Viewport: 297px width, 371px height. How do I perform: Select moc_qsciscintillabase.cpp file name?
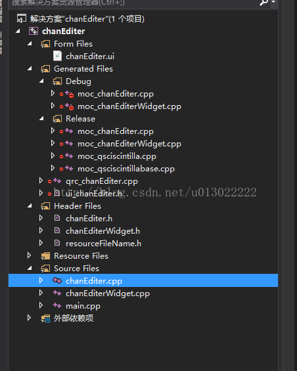click(x=126, y=169)
